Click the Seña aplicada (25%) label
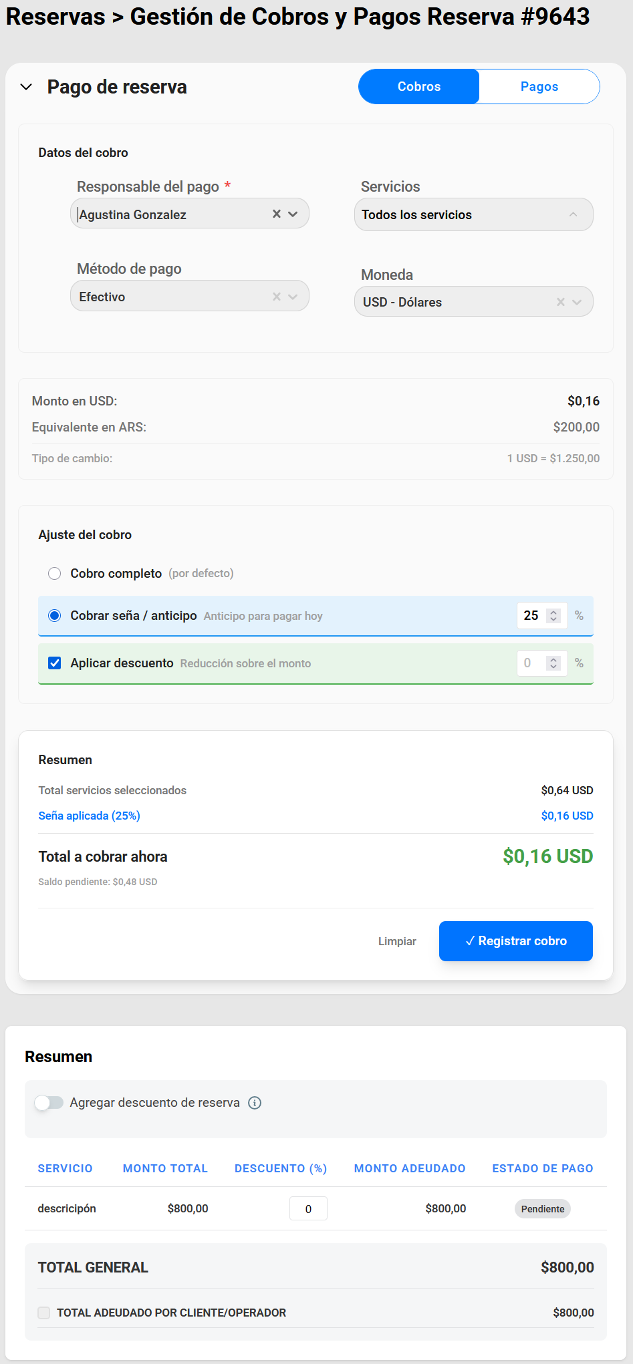Screen dimensions: 633x1364 pyautogui.click(x=89, y=816)
